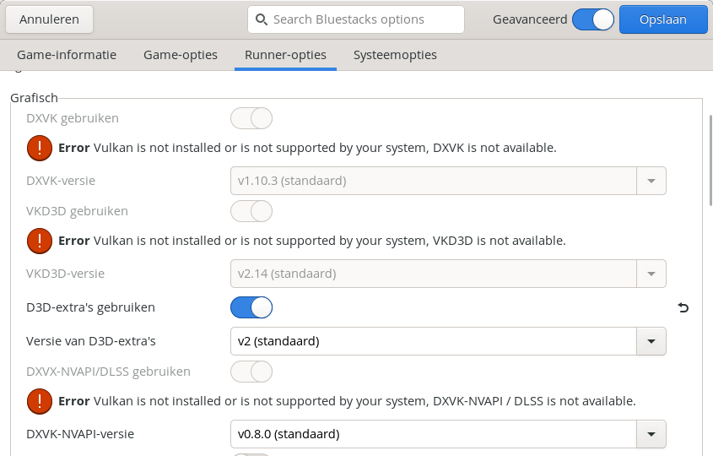Click the DXVK-NVAPI / DLSS not available message
This screenshot has height=456, width=713.
[x=347, y=401]
